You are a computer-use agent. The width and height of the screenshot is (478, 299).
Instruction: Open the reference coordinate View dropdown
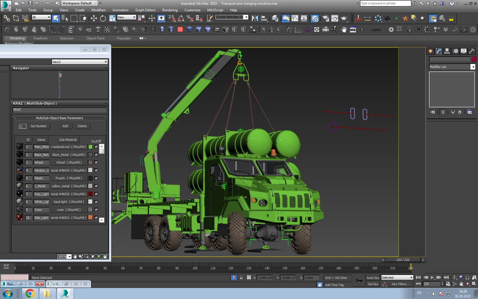pos(126,17)
